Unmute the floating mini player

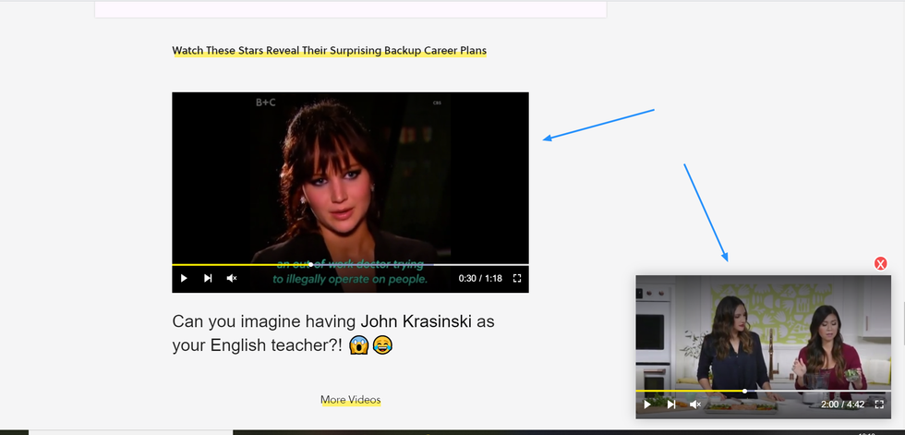pos(695,404)
